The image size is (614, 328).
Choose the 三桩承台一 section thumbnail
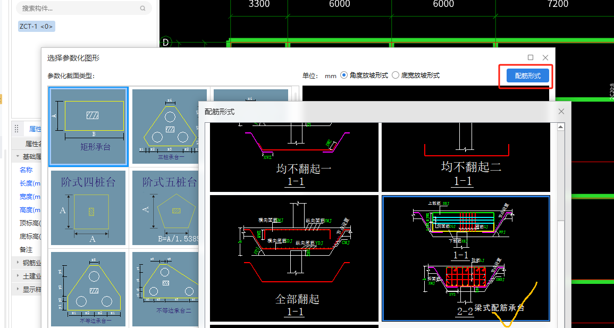170,127
